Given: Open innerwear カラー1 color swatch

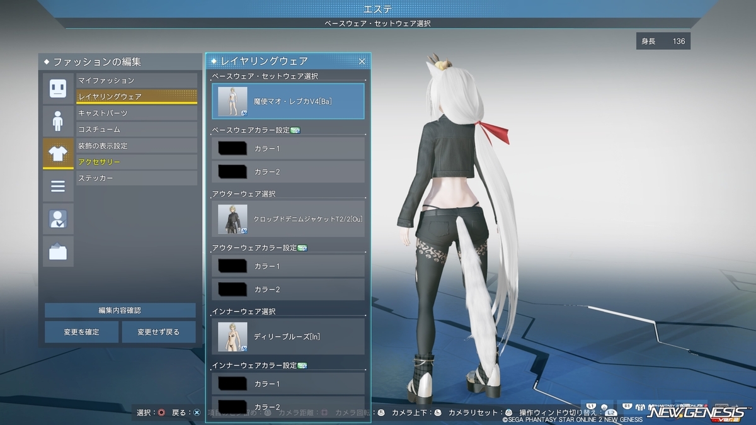Looking at the screenshot, I should (232, 383).
